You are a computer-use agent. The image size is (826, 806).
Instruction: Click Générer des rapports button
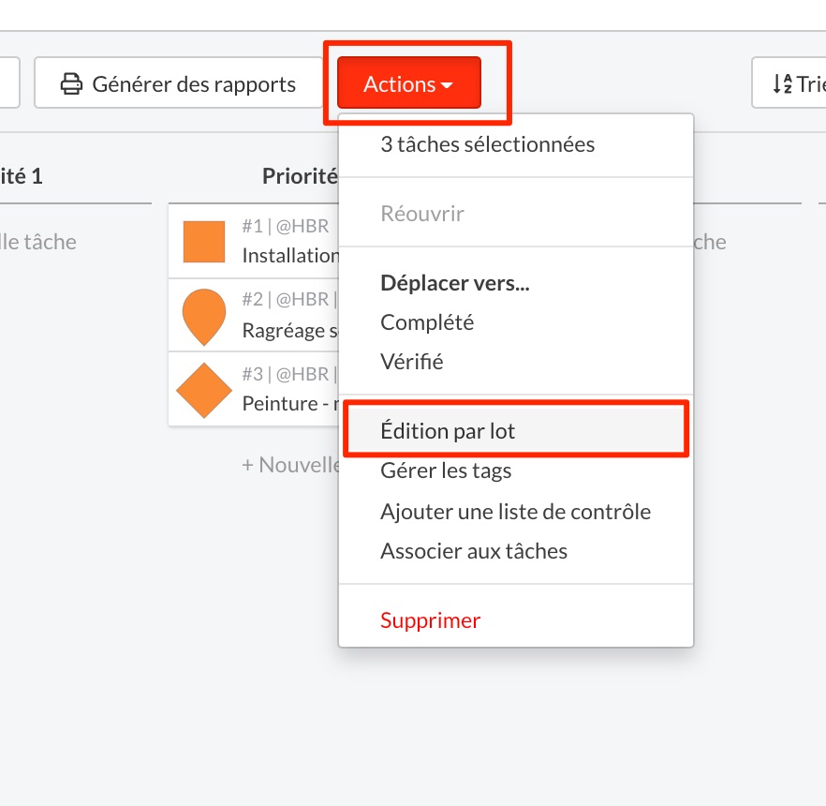178,82
